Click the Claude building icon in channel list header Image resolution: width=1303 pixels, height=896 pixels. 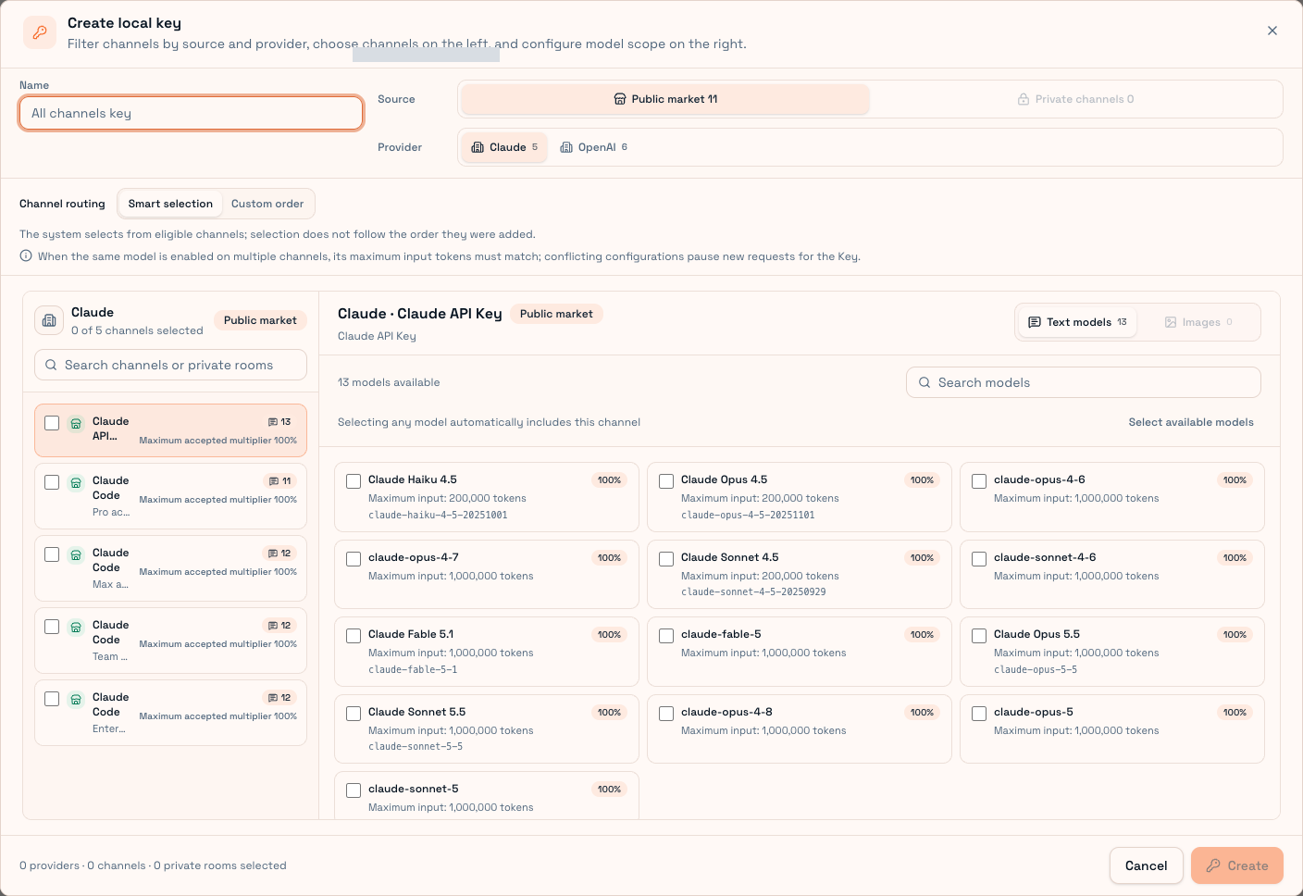49,320
